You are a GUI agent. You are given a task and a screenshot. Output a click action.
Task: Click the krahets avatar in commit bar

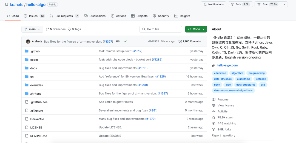28,42
